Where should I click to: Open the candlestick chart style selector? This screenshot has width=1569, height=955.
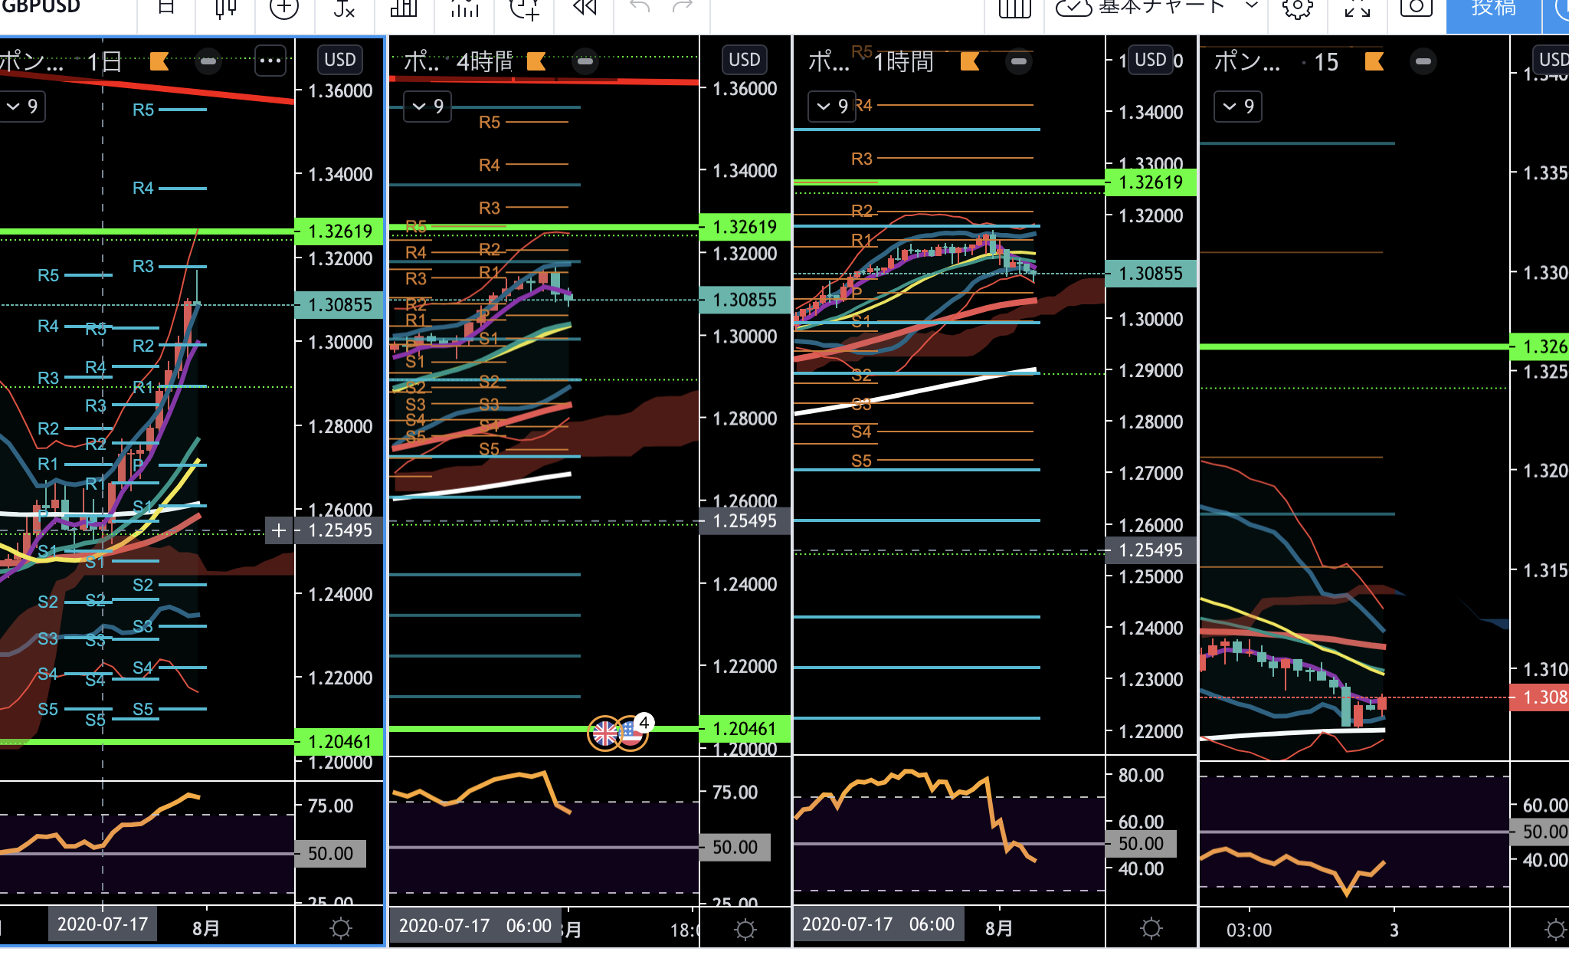tap(225, 8)
